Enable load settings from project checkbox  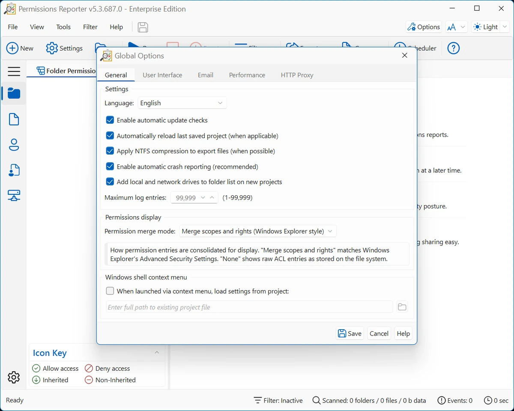tap(110, 291)
